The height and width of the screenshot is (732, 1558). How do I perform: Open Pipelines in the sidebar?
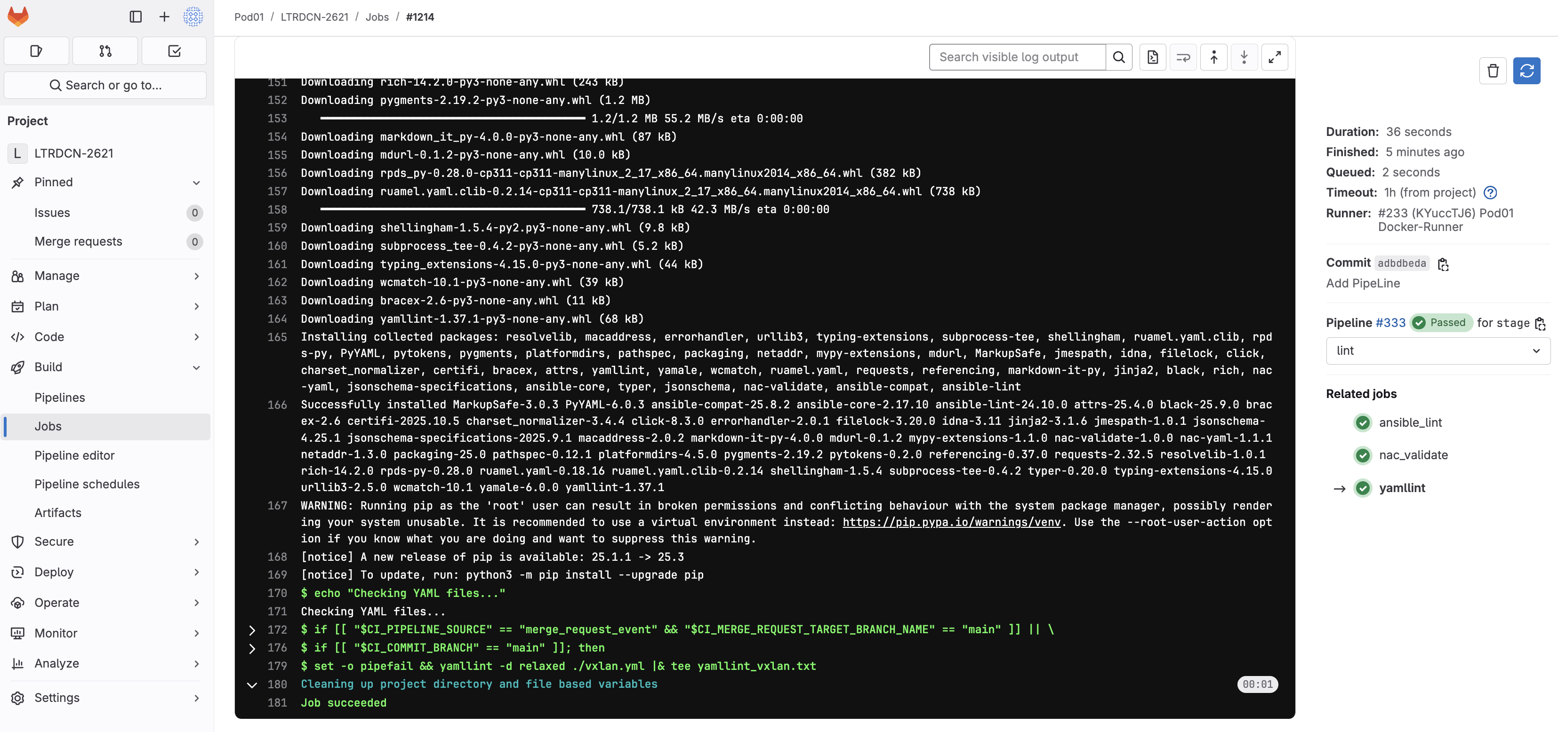[x=59, y=398]
